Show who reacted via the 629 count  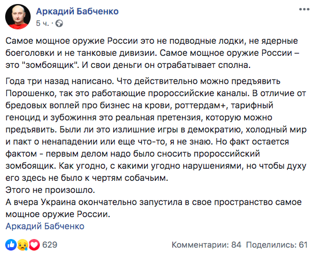(50, 245)
